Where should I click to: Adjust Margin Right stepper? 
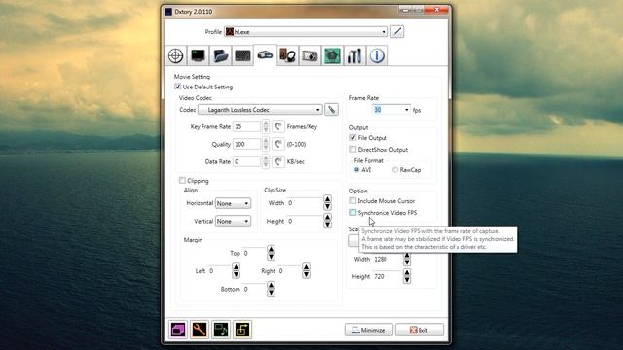click(x=306, y=270)
